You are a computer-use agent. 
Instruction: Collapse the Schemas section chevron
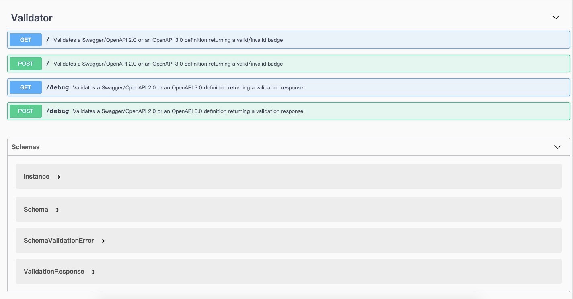[x=558, y=147]
